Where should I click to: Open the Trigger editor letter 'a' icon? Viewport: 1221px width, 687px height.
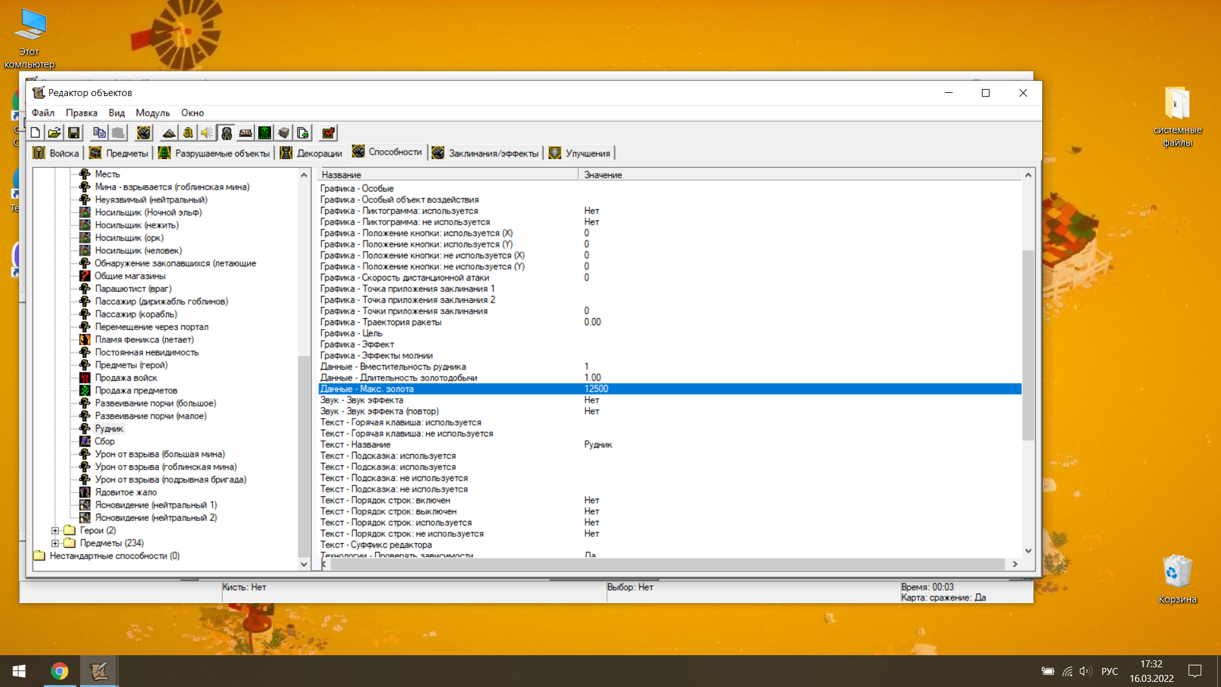tap(188, 133)
